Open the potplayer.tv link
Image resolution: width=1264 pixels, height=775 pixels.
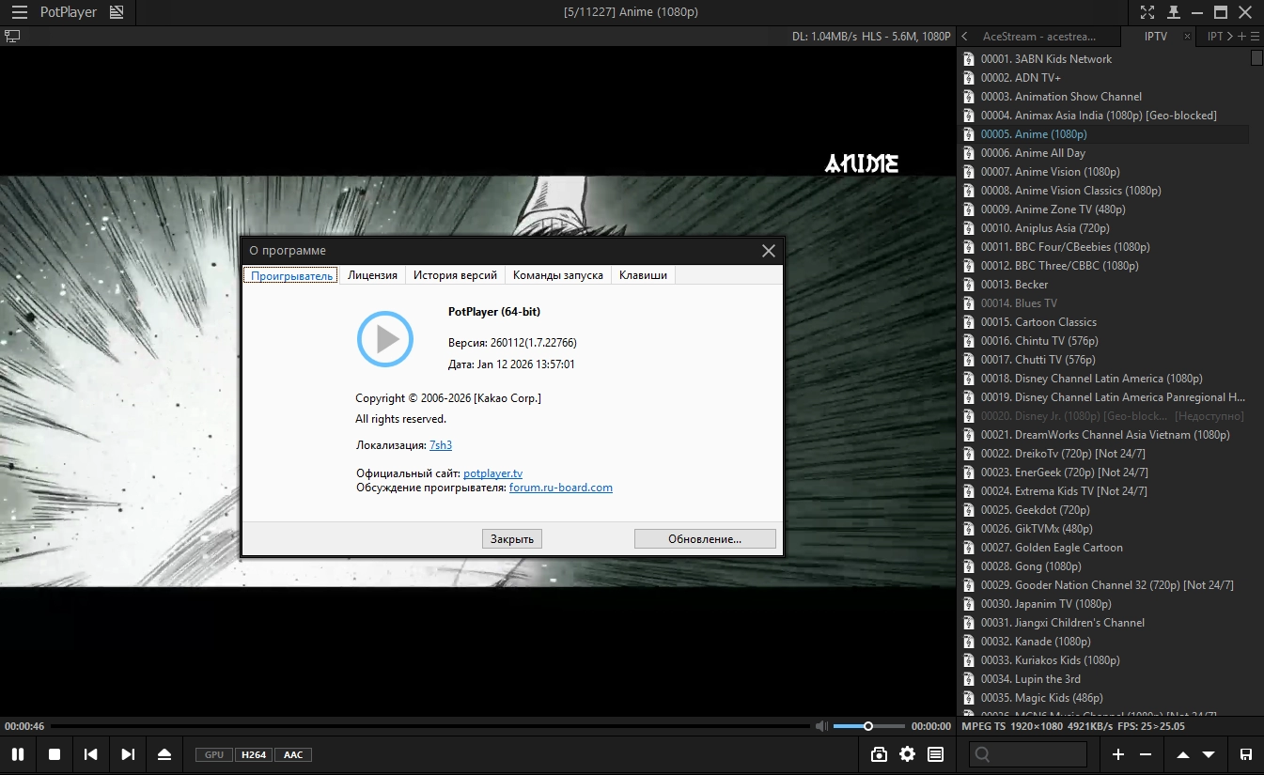[492, 474]
